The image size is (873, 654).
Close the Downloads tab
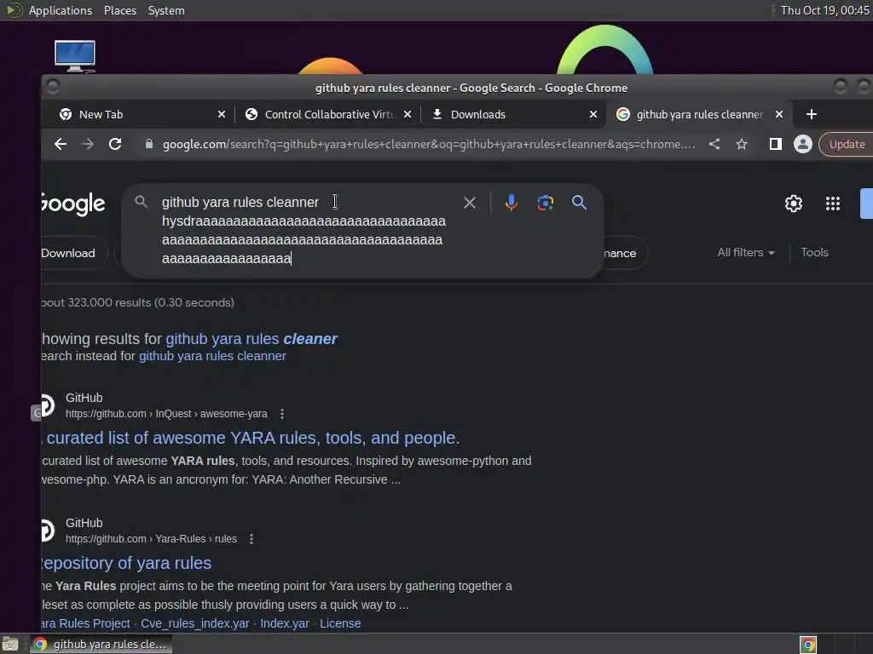click(x=593, y=115)
